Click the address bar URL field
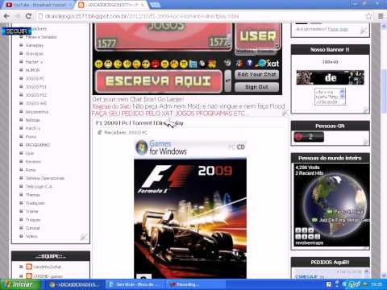 click(x=202, y=16)
